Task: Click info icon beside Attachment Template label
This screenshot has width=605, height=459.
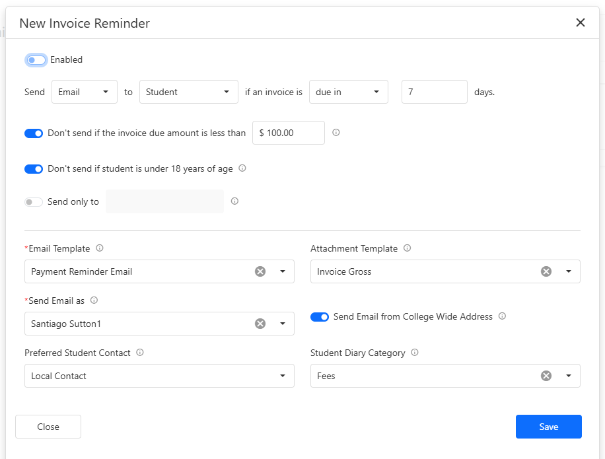Action: click(407, 248)
